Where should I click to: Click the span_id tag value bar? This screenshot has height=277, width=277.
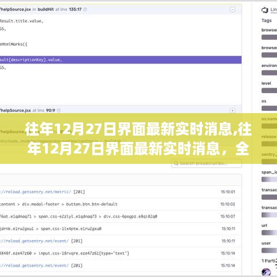269,179
